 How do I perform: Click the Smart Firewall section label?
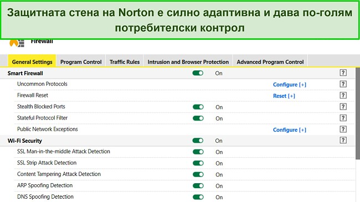(25, 73)
